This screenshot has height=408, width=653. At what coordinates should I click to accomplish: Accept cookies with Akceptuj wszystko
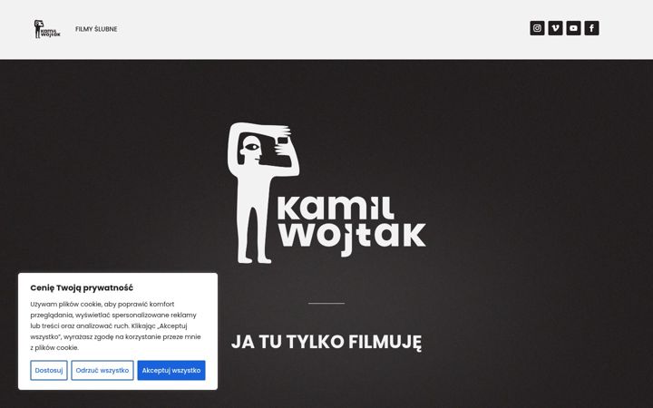171,370
